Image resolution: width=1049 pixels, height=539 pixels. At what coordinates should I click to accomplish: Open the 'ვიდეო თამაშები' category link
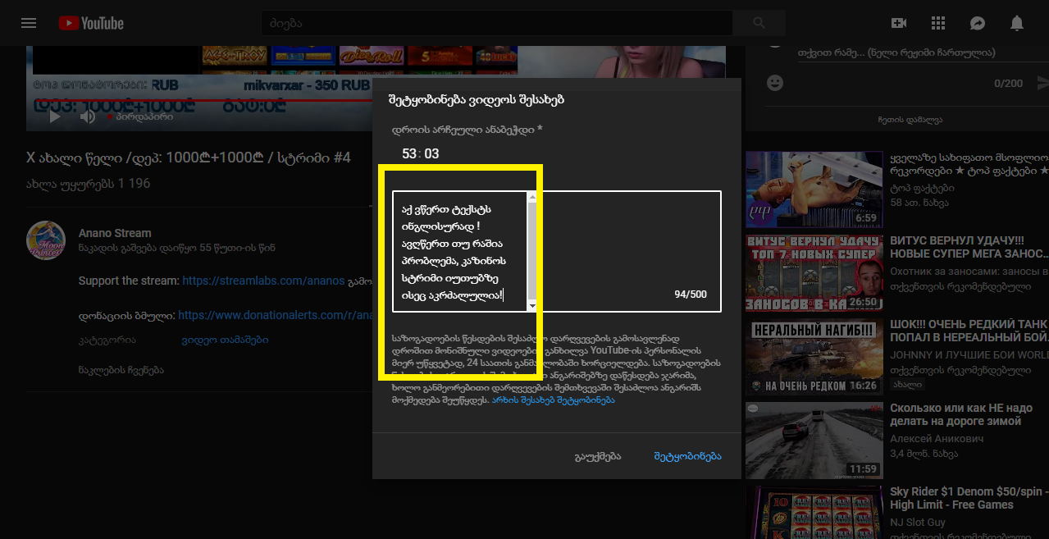click(225, 340)
